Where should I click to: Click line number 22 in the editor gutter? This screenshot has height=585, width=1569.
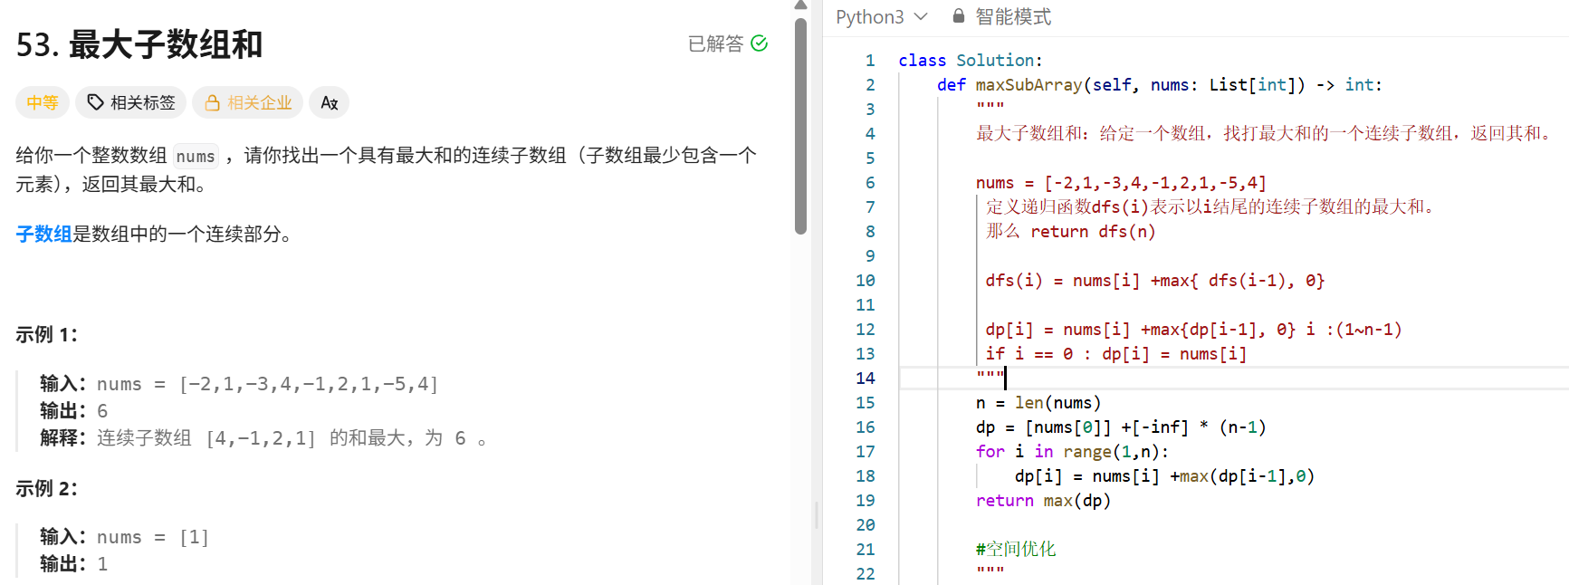pyautogui.click(x=866, y=574)
